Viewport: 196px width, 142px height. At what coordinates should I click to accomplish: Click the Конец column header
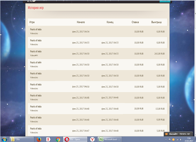(110, 22)
